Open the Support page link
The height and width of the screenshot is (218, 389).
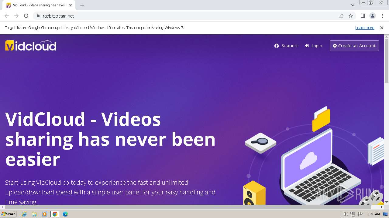click(286, 46)
